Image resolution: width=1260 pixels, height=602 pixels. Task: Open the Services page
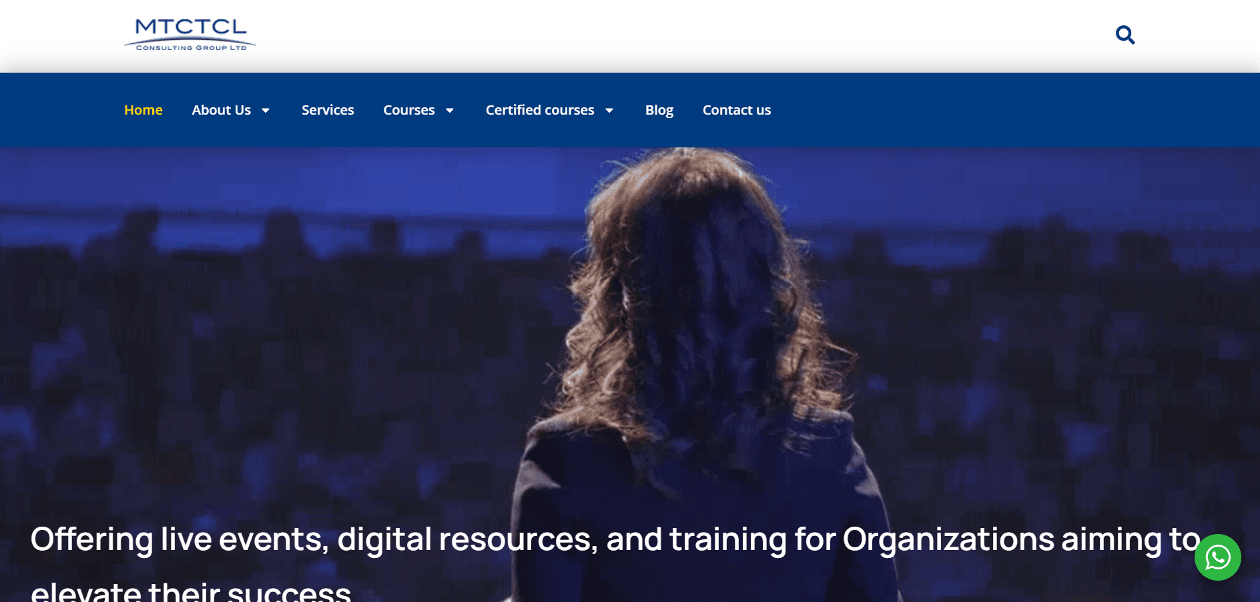click(x=328, y=110)
